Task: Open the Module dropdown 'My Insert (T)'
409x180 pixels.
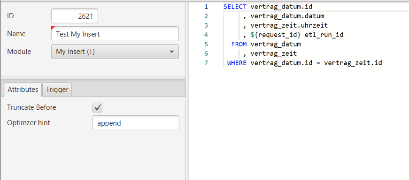Action: coord(115,52)
